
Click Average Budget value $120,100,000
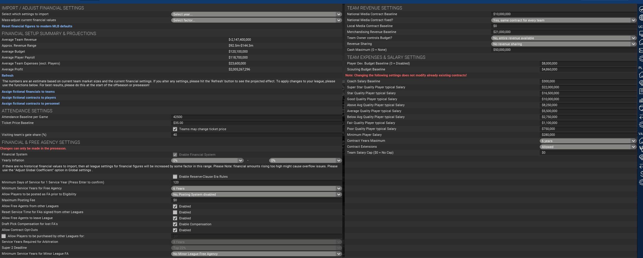click(238, 51)
